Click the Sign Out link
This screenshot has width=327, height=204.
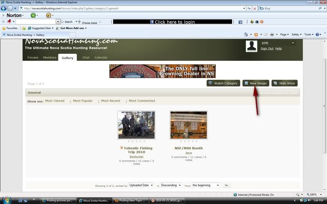(267, 49)
